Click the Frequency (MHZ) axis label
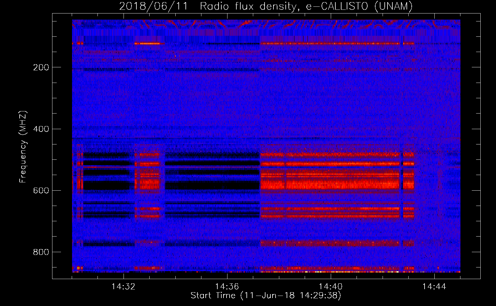 click(x=23, y=147)
